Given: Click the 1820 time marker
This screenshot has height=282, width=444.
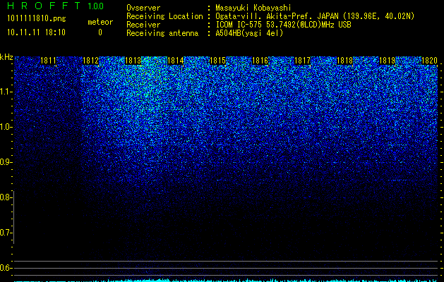Looking at the screenshot, I should point(430,61).
